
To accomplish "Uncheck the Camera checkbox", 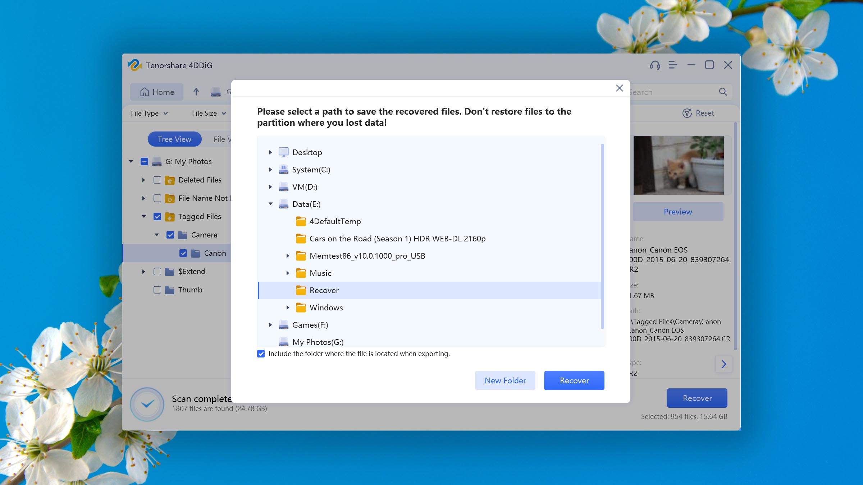I will (x=170, y=235).
